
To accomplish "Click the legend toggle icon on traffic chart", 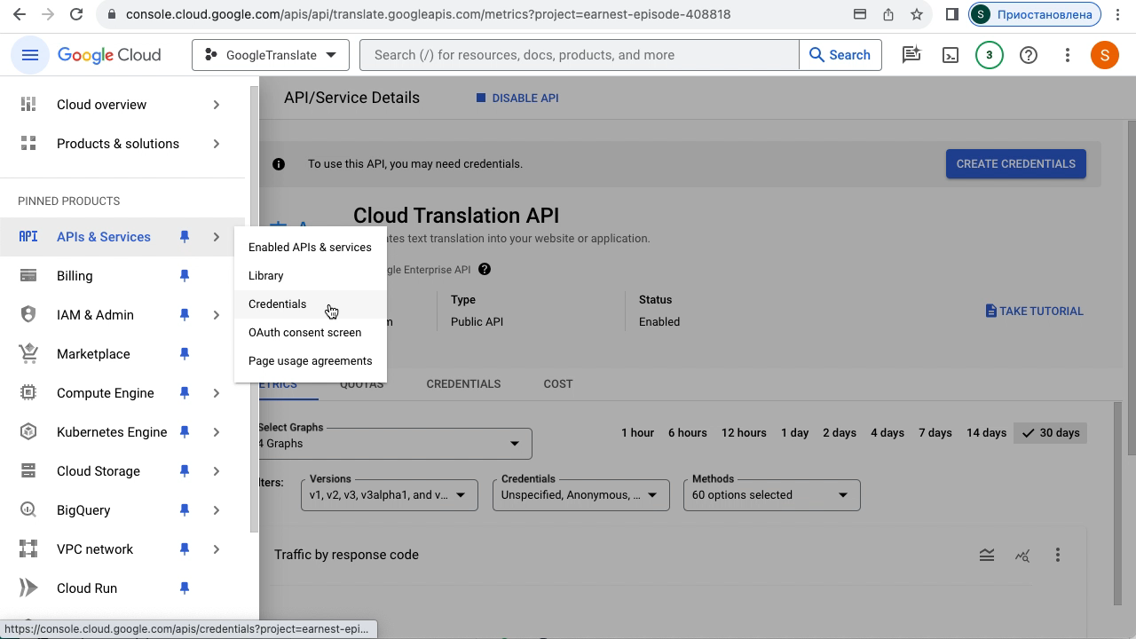I will pos(987,555).
